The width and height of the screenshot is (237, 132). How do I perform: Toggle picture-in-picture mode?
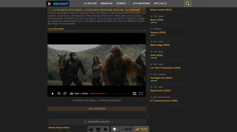(134, 93)
